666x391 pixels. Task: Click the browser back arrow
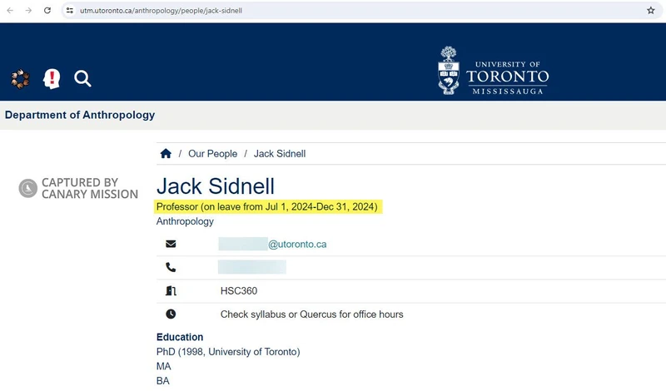tap(10, 10)
